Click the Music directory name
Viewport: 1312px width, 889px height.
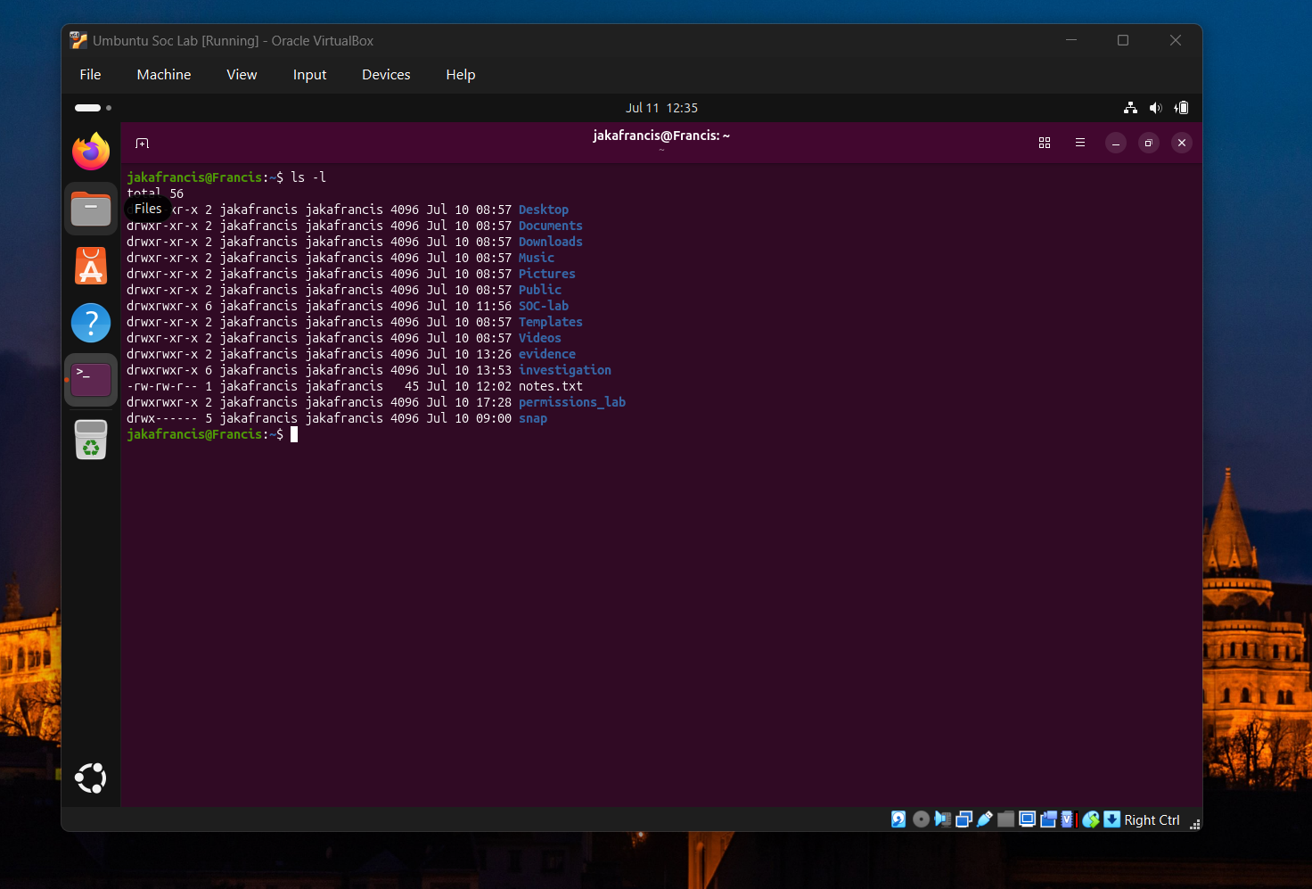tap(537, 258)
